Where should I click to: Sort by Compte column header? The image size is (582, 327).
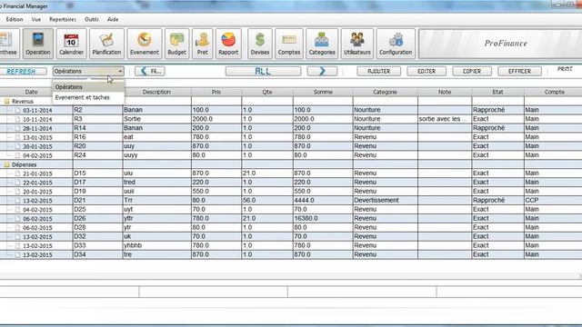click(553, 92)
